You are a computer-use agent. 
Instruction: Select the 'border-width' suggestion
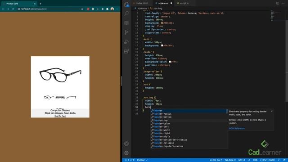189,130
